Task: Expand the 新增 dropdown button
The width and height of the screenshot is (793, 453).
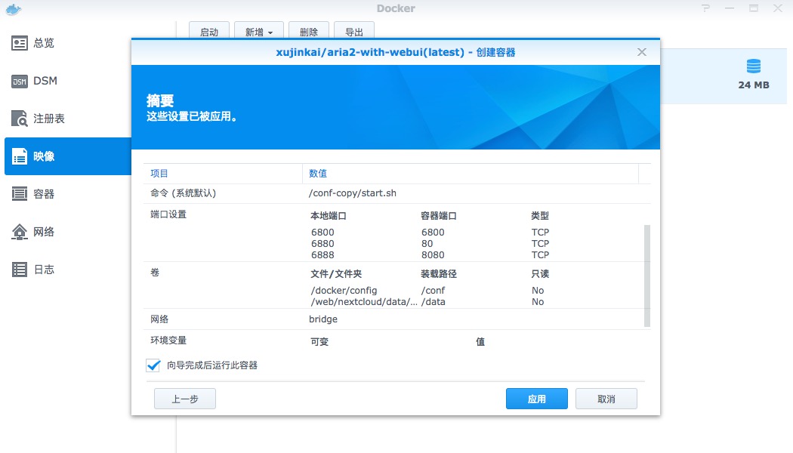Action: point(259,32)
